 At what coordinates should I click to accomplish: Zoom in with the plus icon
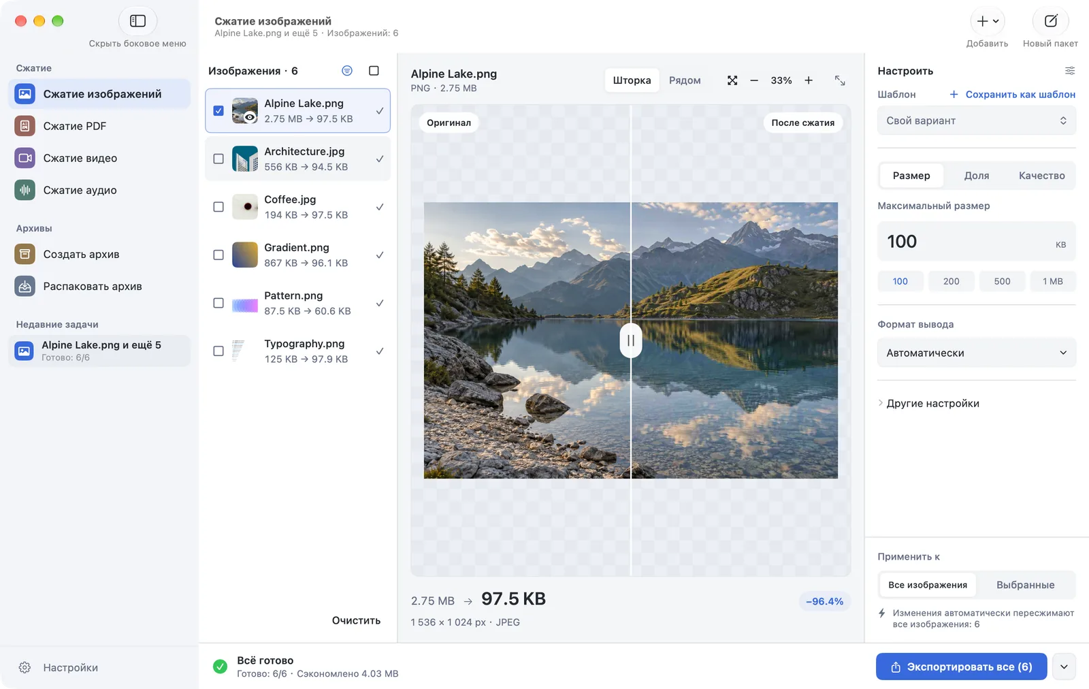(809, 80)
